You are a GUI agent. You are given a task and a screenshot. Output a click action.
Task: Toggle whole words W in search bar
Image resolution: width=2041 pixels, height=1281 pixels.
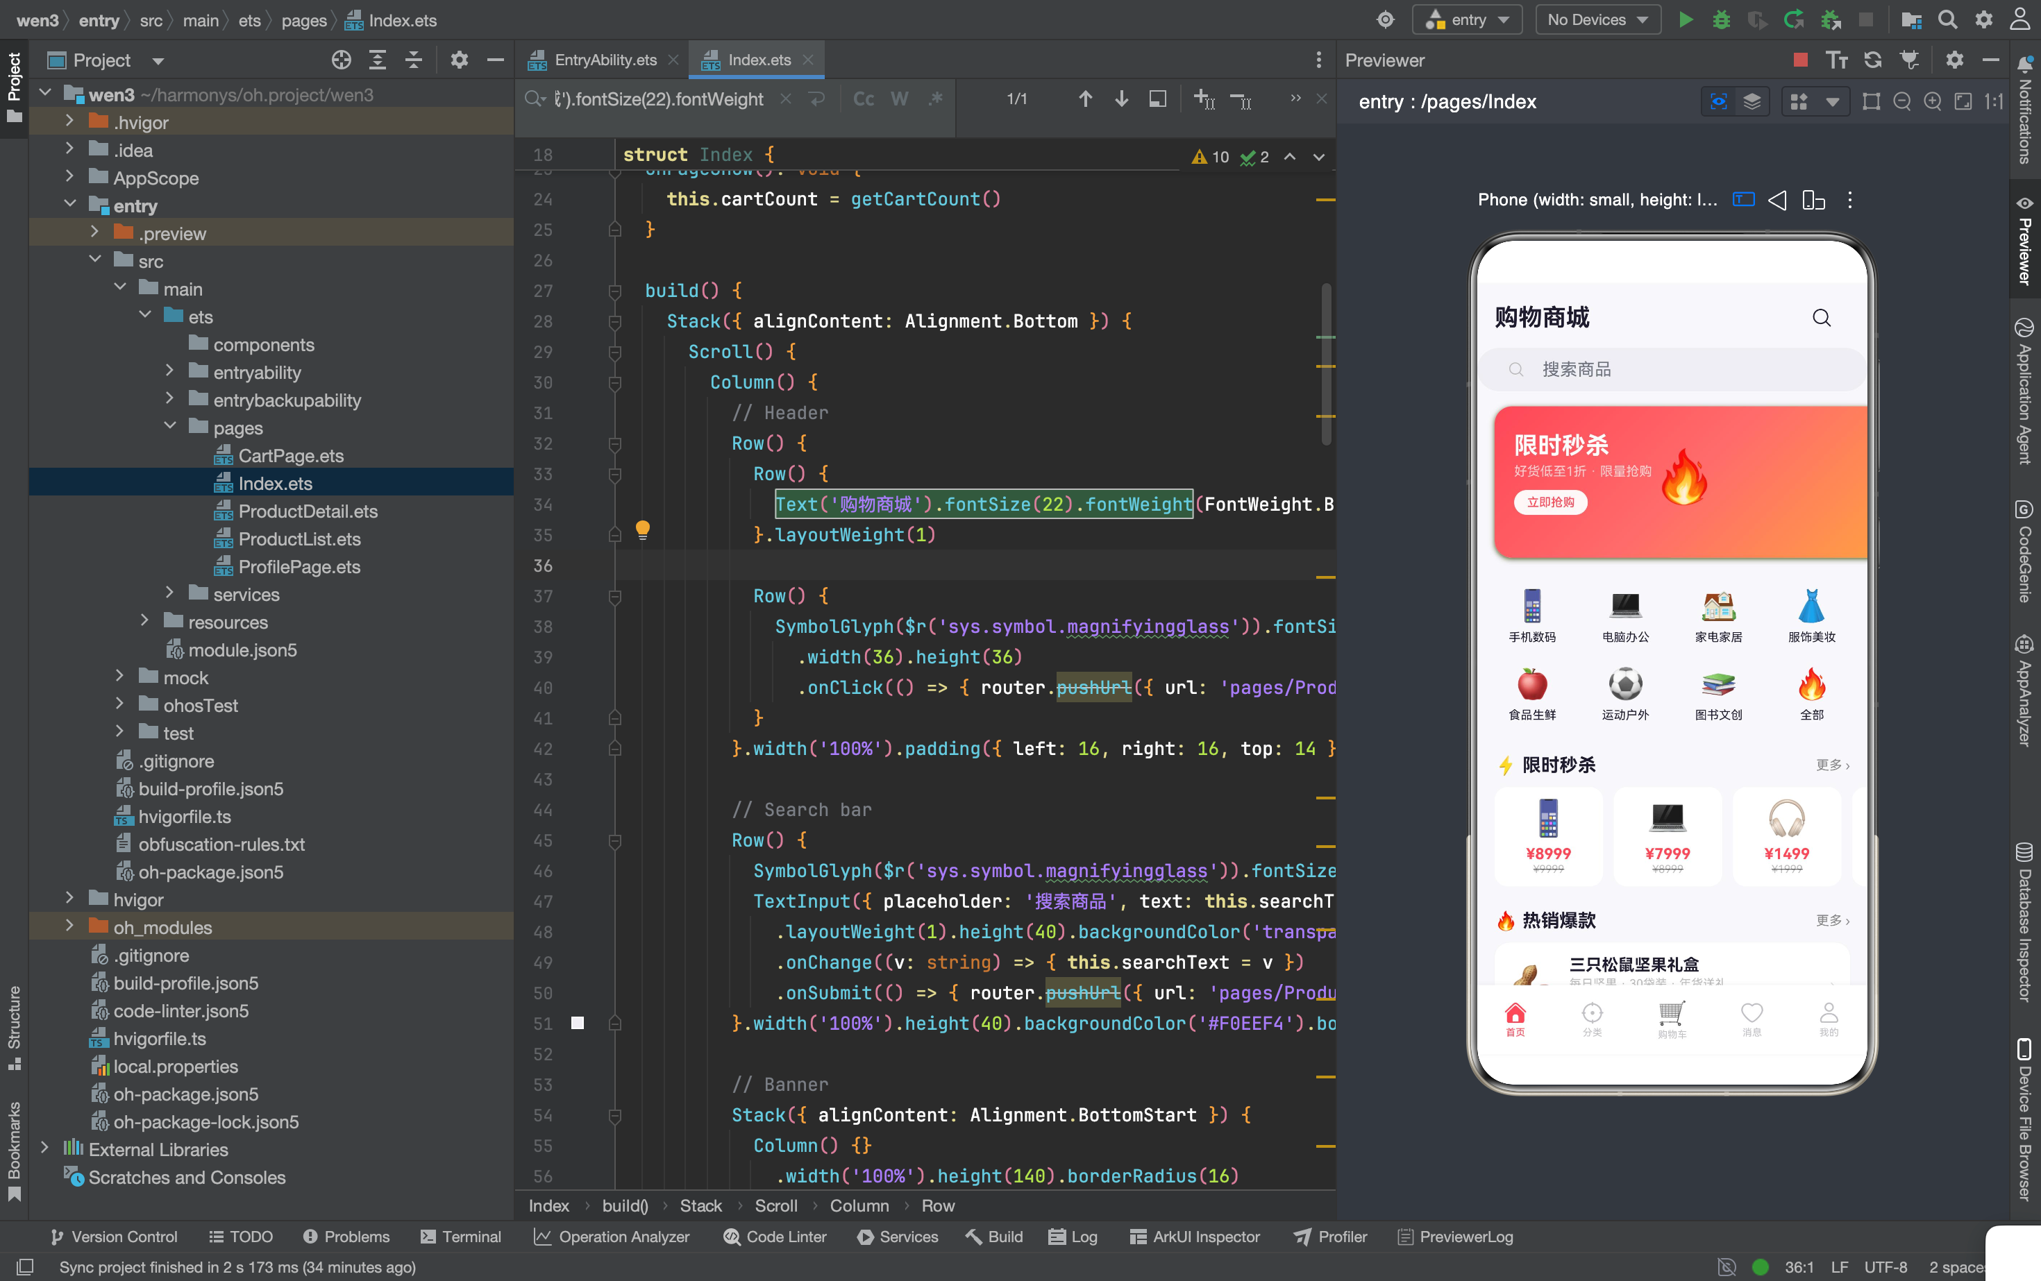[899, 99]
